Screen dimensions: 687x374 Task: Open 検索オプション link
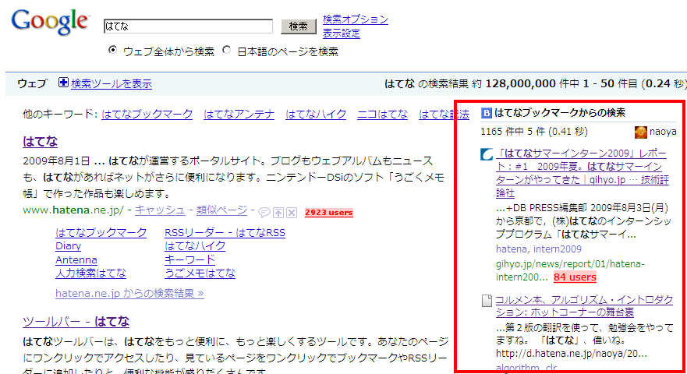[356, 19]
